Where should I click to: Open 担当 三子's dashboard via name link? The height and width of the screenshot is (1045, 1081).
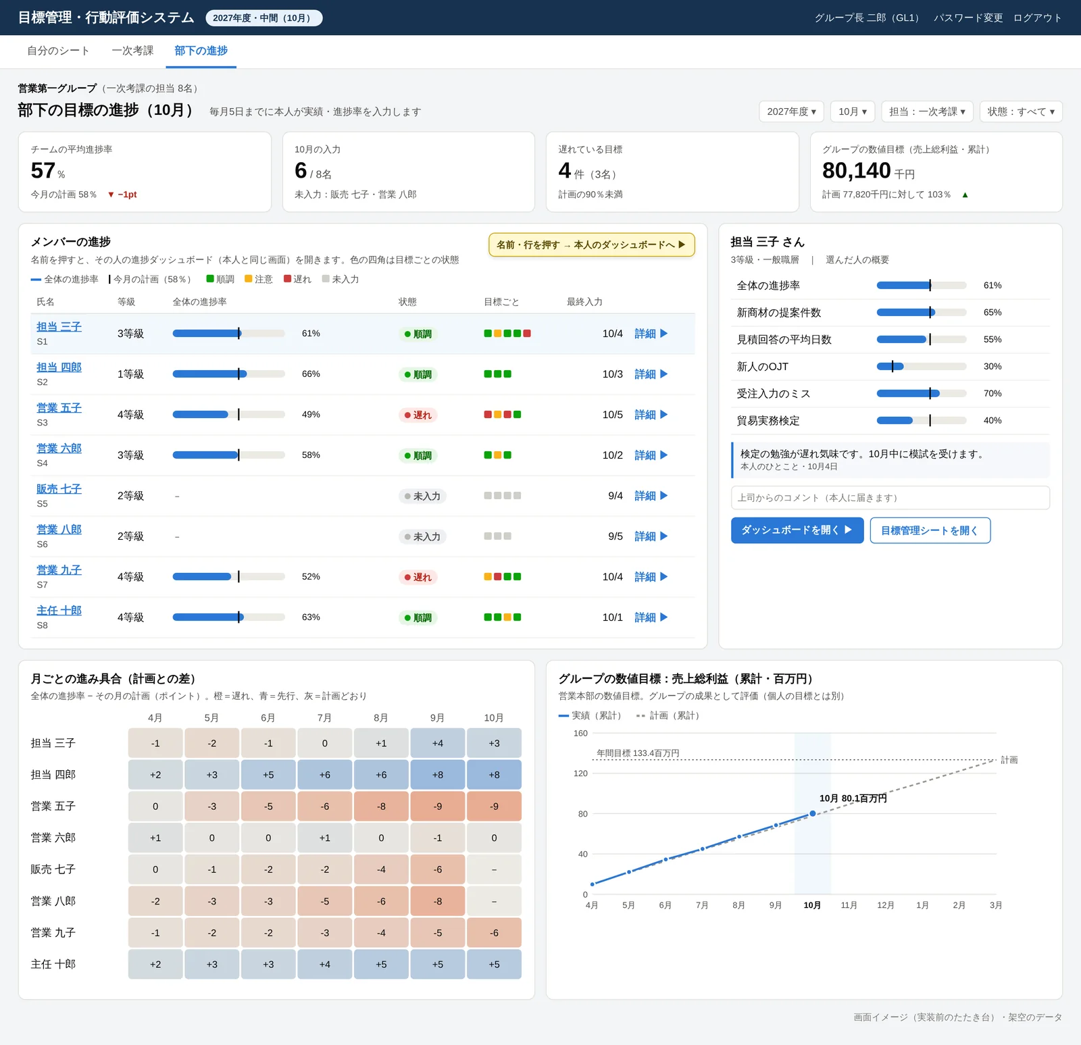coord(59,326)
